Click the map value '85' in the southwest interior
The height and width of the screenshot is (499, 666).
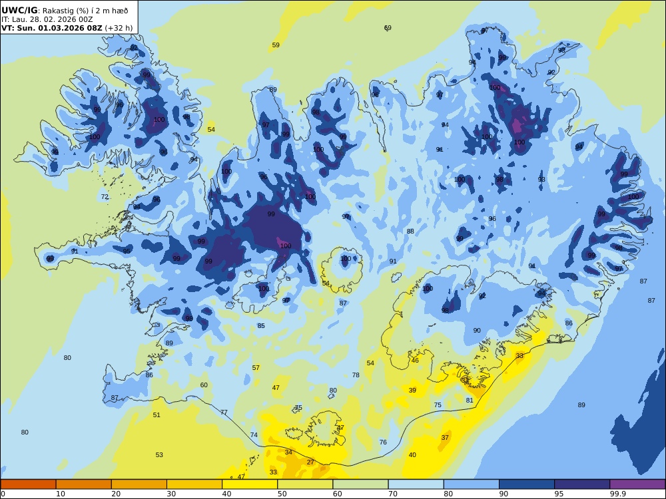click(x=261, y=326)
